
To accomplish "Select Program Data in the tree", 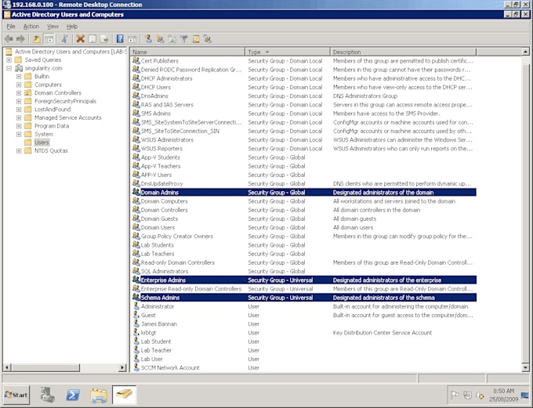I will pos(52,126).
